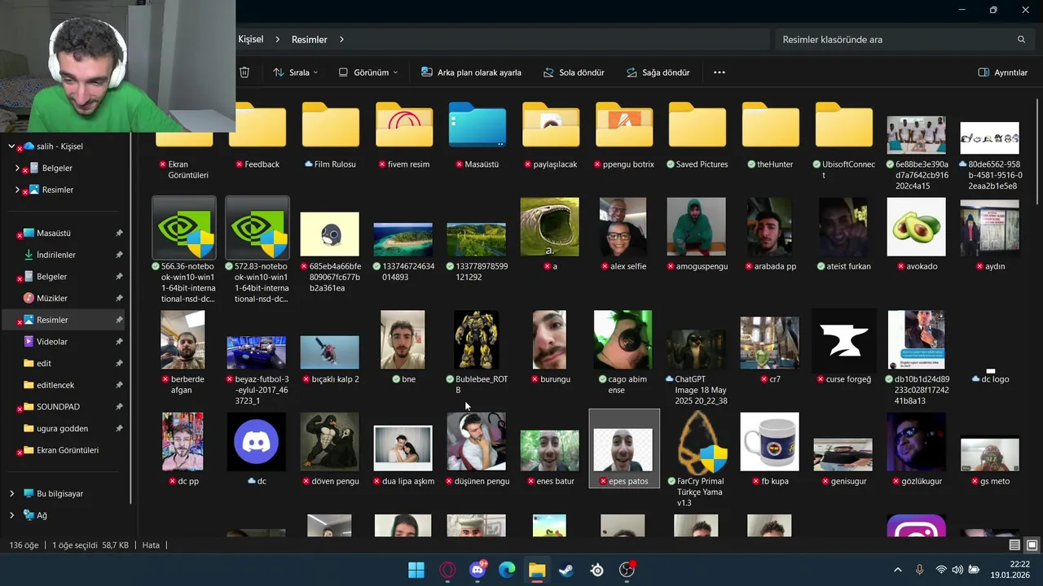This screenshot has height=586, width=1043.
Task: Click Sola döndür rotate left button
Action: coord(574,72)
